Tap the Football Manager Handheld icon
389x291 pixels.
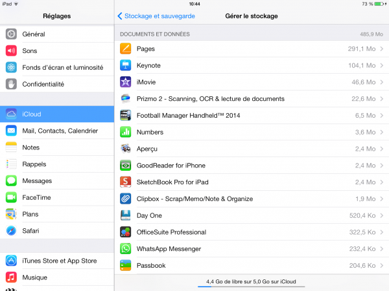tap(126, 115)
